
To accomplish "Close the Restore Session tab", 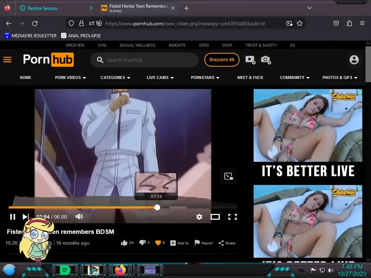I will coord(91,8).
